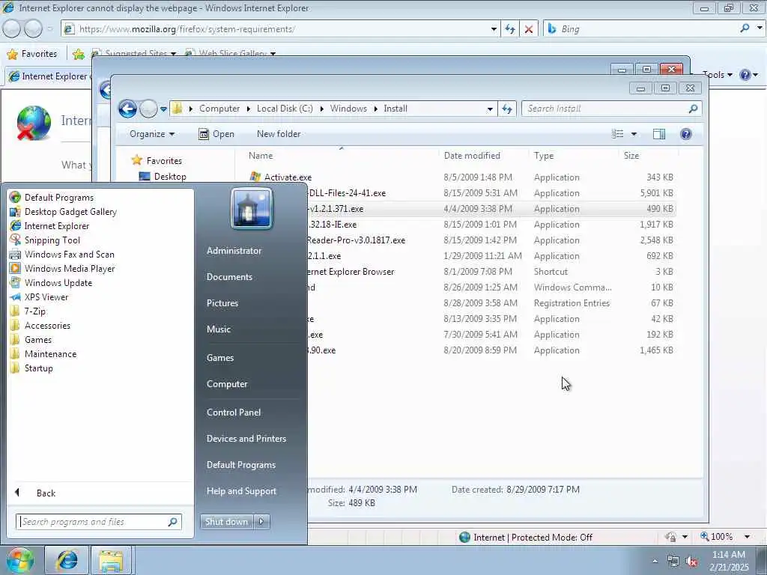Viewport: 767px width, 575px height.
Task: Click the Windows Start orb
Action: (19, 560)
